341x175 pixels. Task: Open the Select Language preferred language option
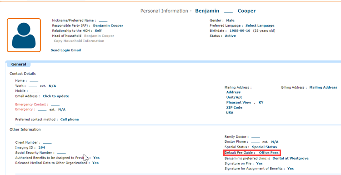click(260, 25)
